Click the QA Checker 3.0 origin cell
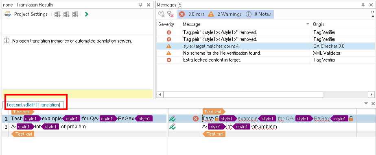376x155 pixels. (x=343, y=46)
